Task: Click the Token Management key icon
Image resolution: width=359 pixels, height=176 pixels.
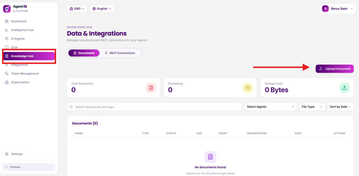Action: coord(7,73)
